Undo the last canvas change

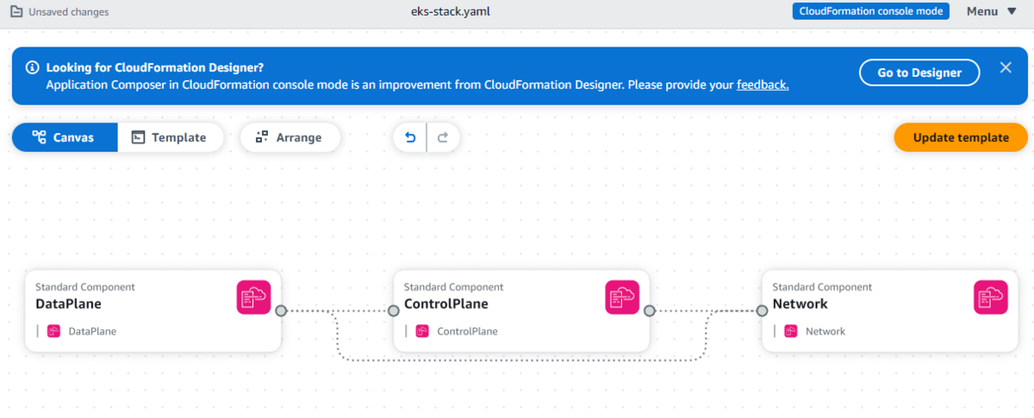click(410, 137)
